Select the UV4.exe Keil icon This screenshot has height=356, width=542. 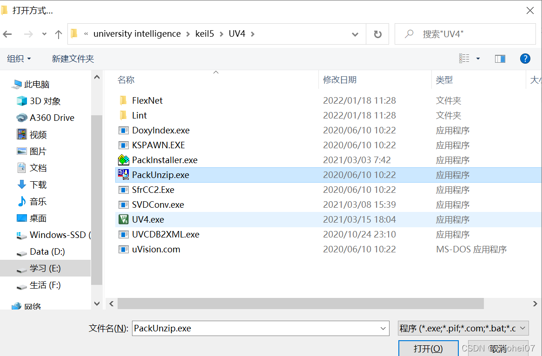pyautogui.click(x=123, y=219)
